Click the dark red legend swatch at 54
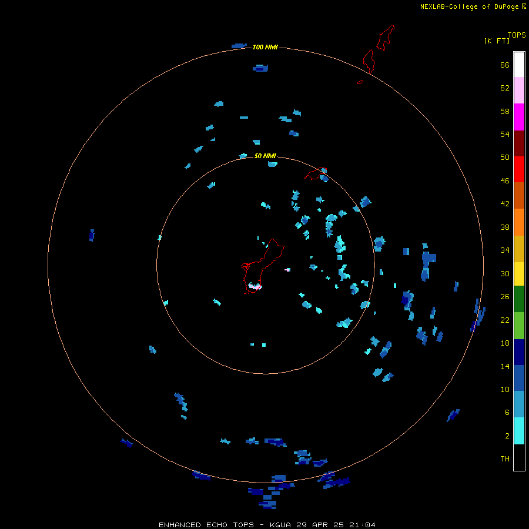Image resolution: width=529 pixels, height=529 pixels. pos(519,143)
